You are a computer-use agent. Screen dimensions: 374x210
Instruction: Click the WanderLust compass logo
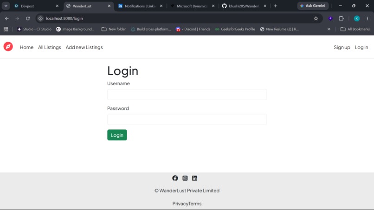(x=8, y=46)
